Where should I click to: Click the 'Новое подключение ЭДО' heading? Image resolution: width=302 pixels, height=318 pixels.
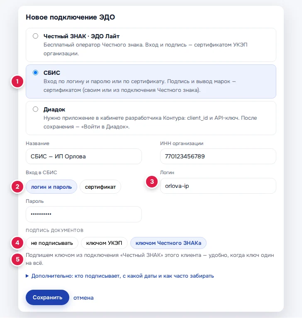pos(70,17)
